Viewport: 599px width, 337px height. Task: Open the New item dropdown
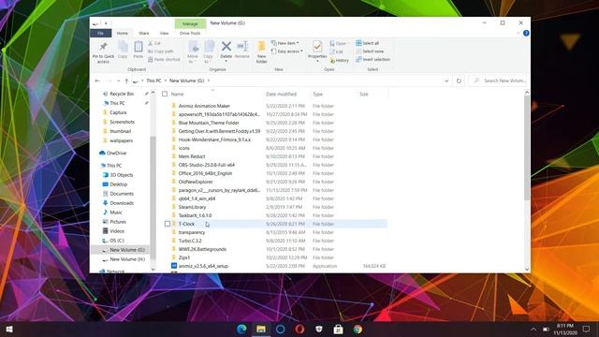285,43
